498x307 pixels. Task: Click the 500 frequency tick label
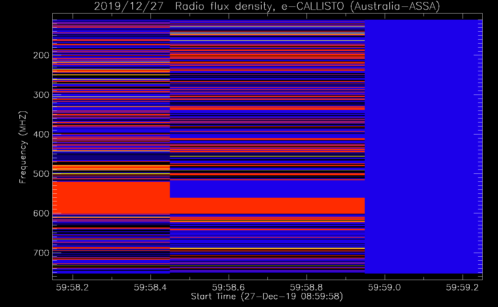tap(41, 174)
